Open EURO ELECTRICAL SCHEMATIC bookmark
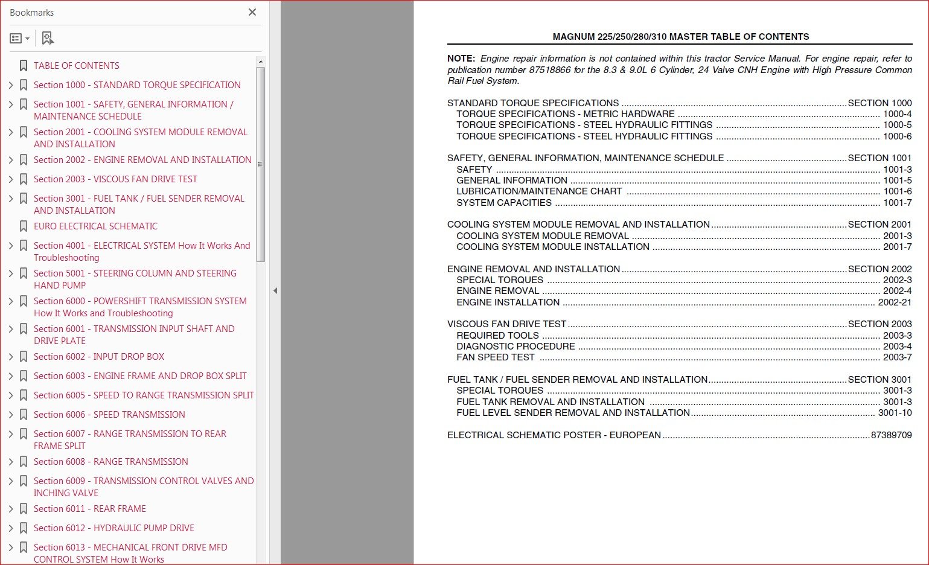Viewport: 929px width, 565px height. (x=95, y=226)
